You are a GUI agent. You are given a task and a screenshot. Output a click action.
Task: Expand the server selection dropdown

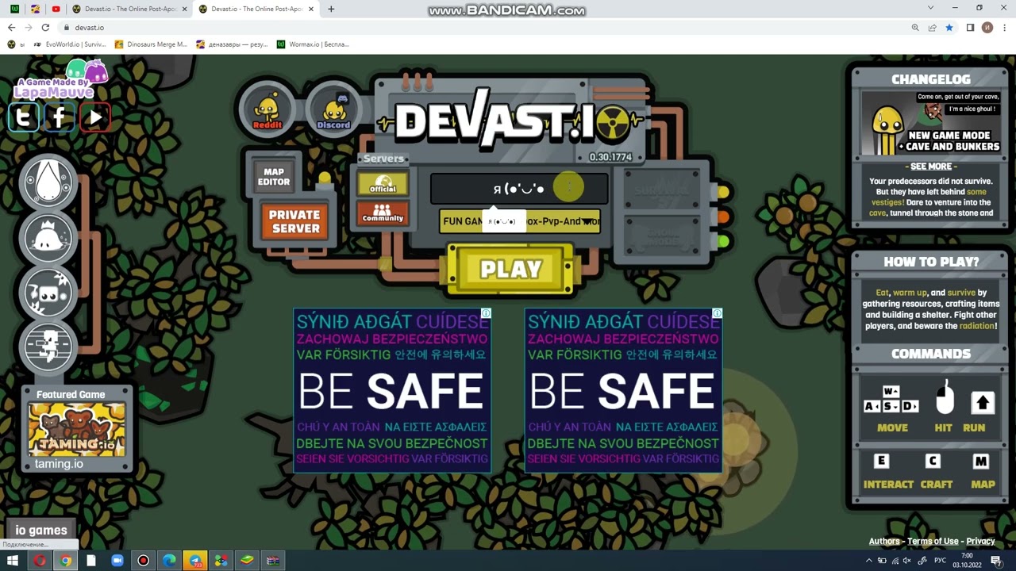(520, 221)
